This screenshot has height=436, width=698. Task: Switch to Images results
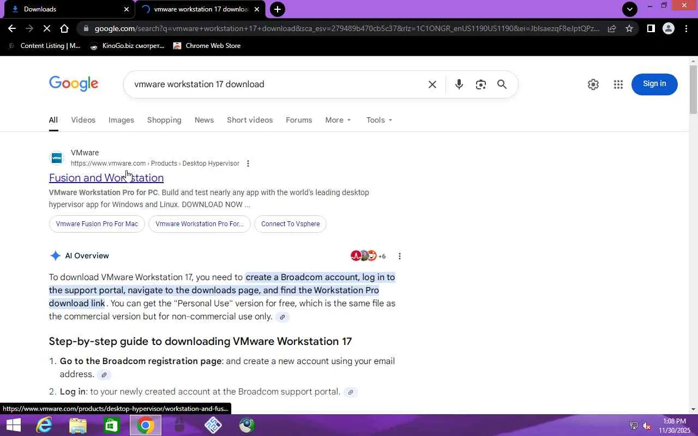pos(121,120)
